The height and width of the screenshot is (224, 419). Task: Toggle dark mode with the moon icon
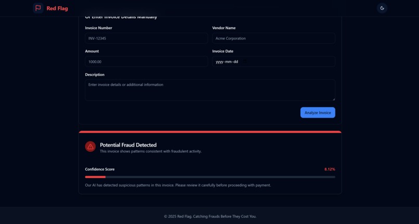[x=382, y=8]
